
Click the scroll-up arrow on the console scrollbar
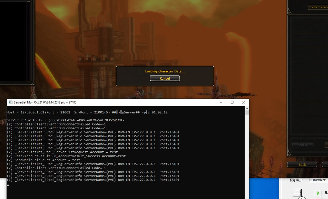(247, 108)
